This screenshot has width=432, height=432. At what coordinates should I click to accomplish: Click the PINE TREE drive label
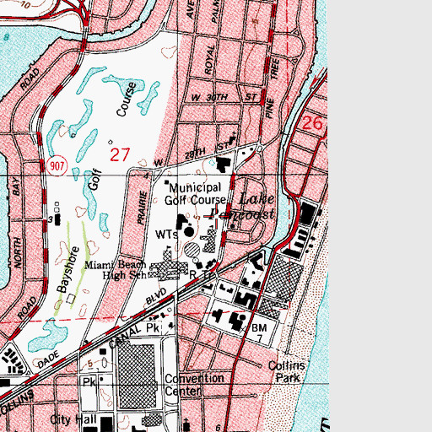pyautogui.click(x=272, y=89)
